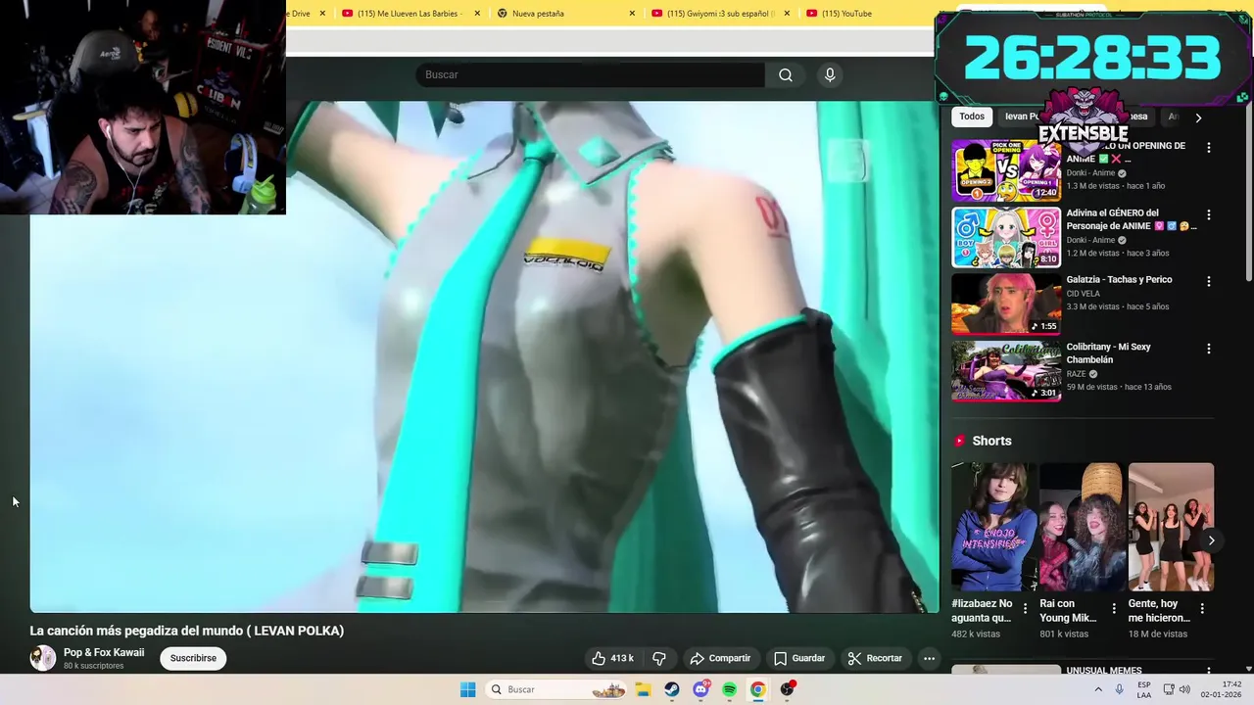This screenshot has width=1254, height=705.
Task: Open the network tray icon
Action: (x=1168, y=689)
